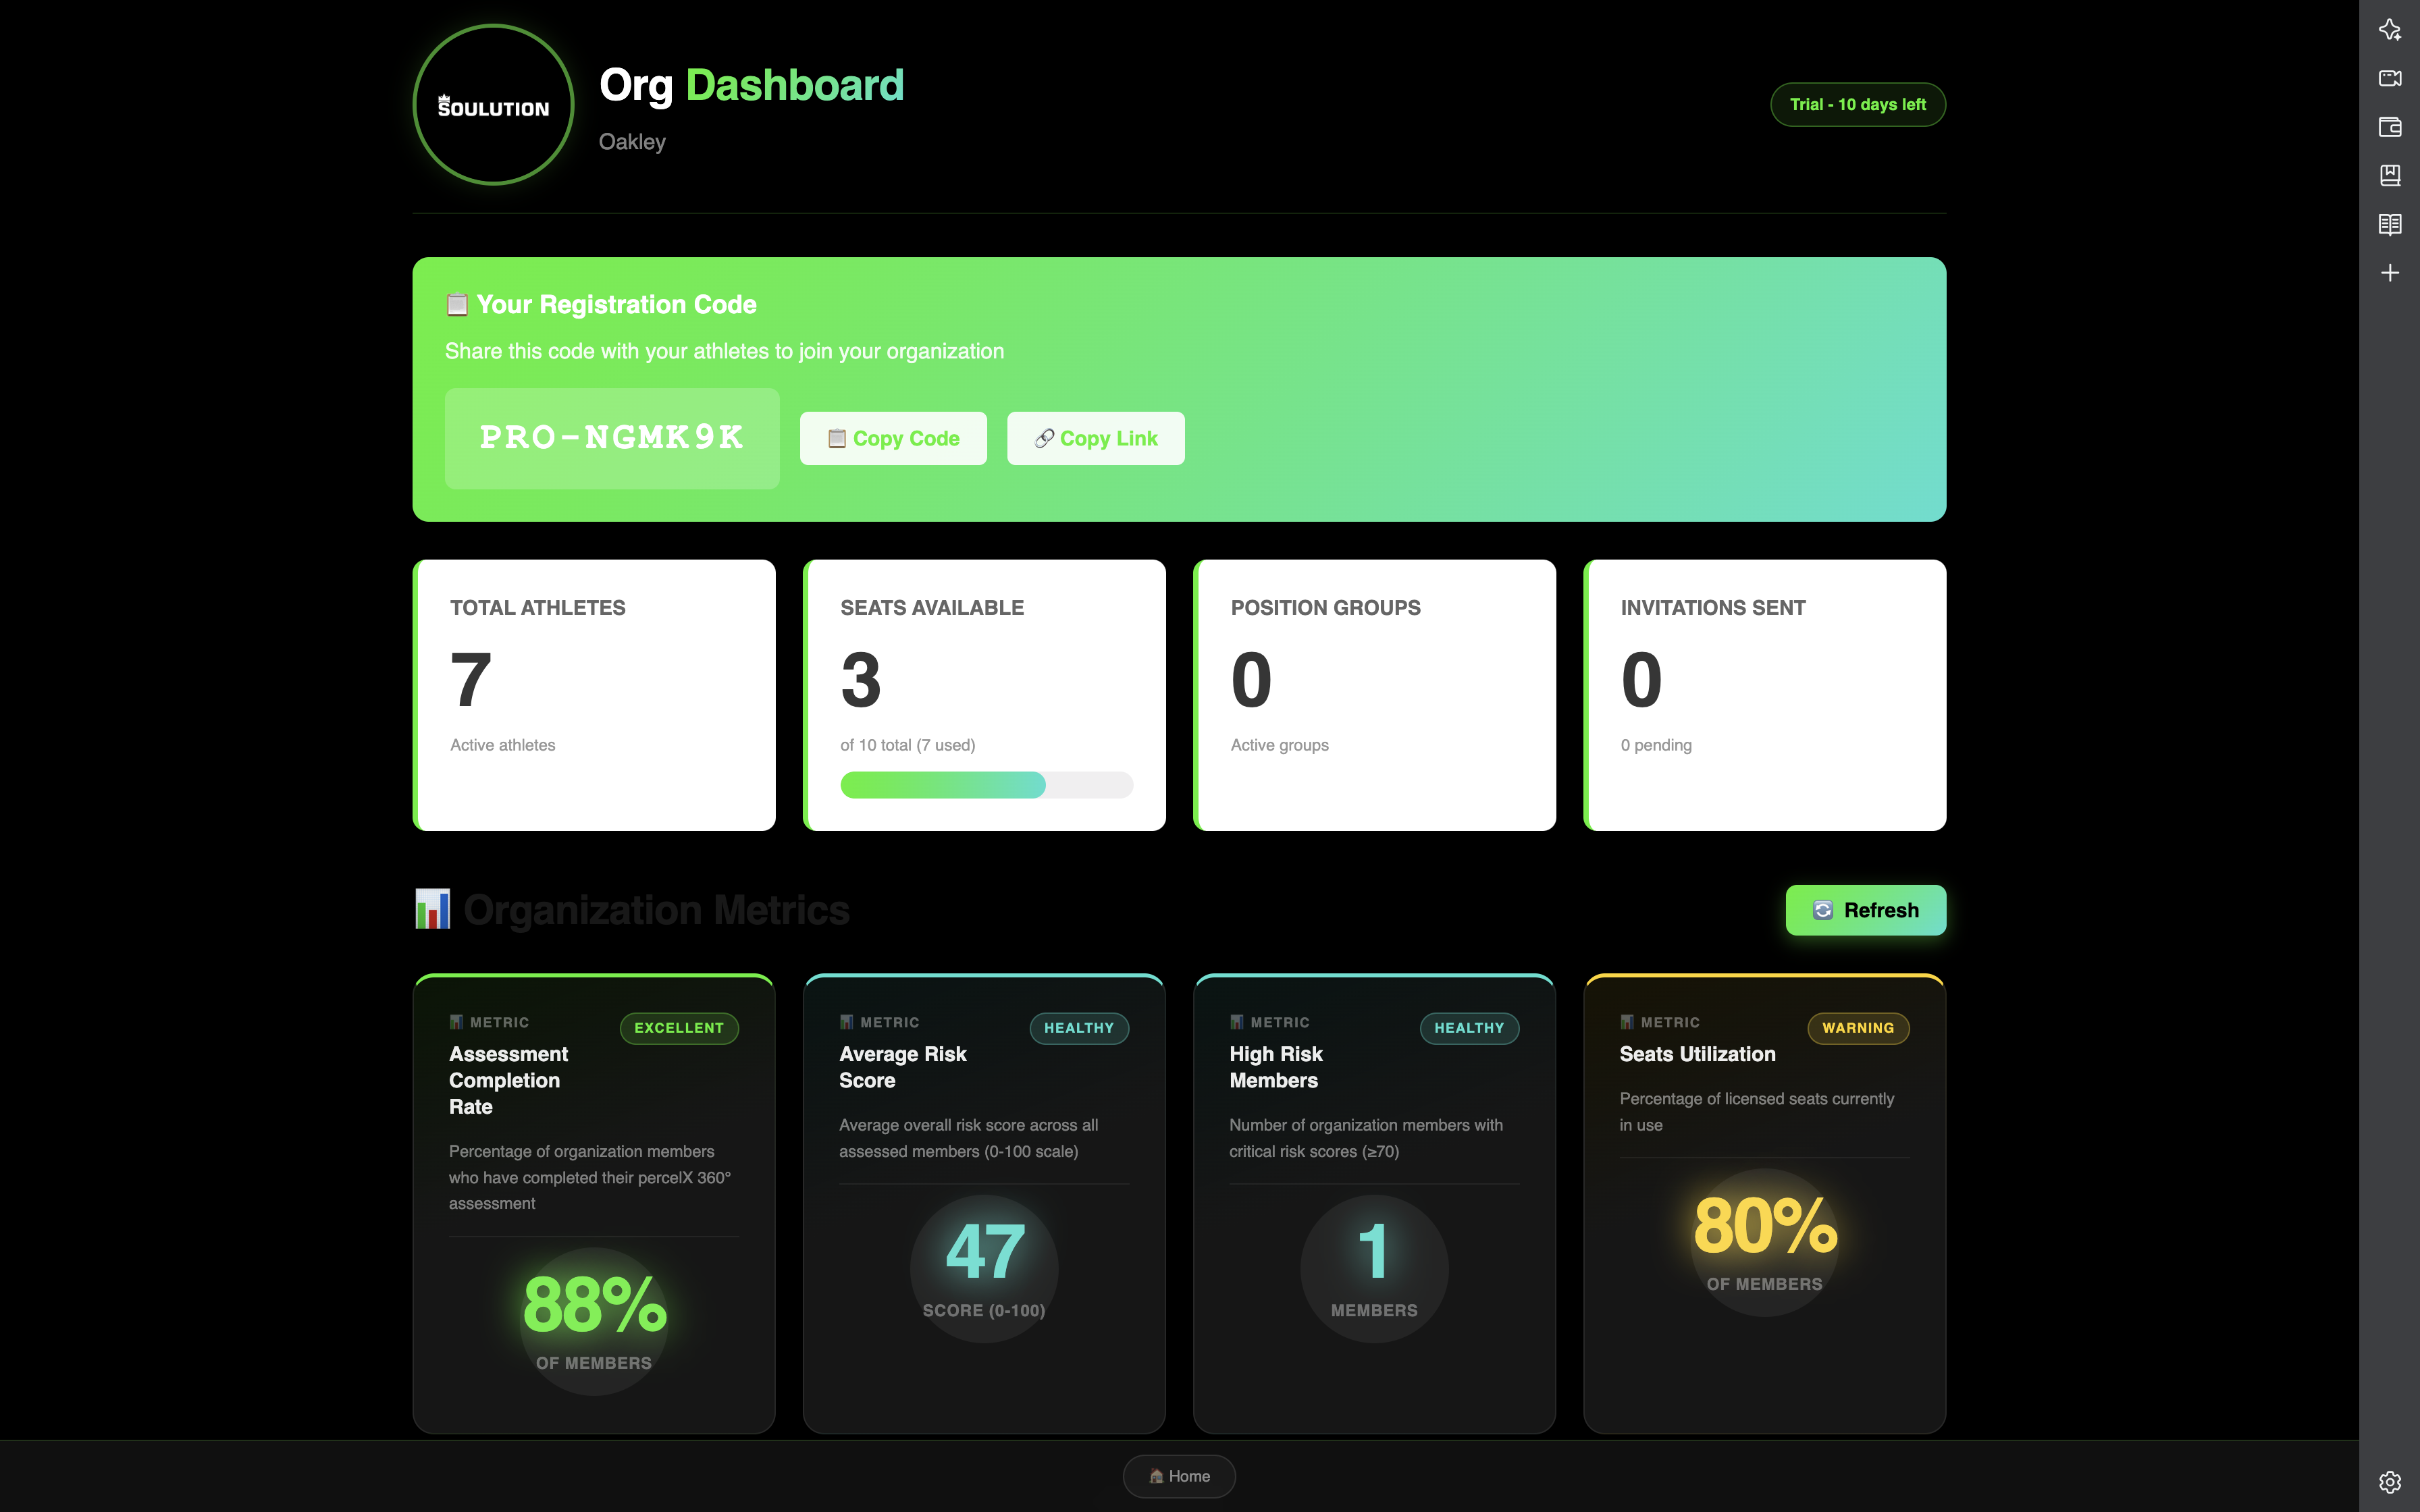Click the 88% completion rate value
Screen dimensions: 2420x1512
594,1305
